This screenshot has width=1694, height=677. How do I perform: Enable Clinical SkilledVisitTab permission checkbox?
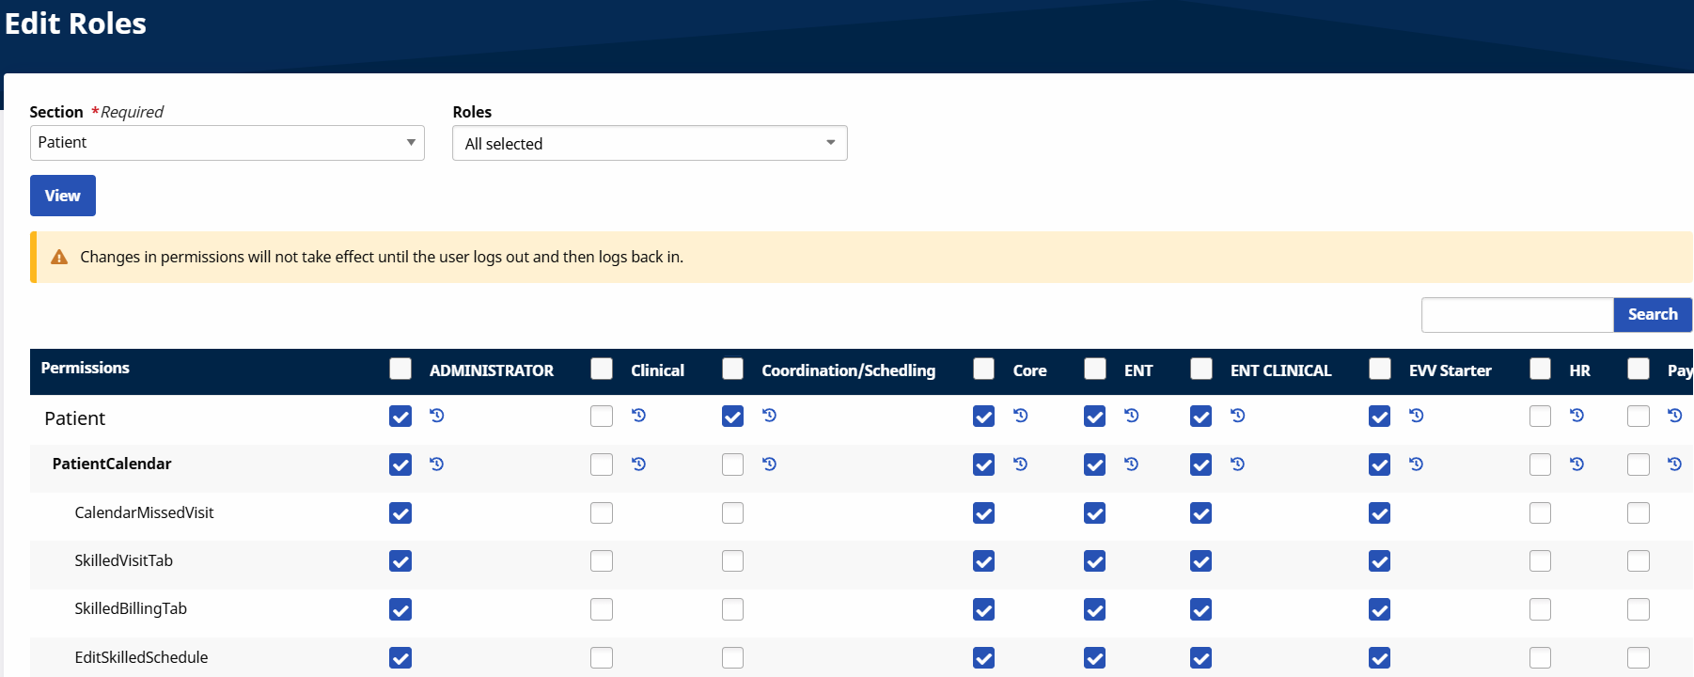602,561
